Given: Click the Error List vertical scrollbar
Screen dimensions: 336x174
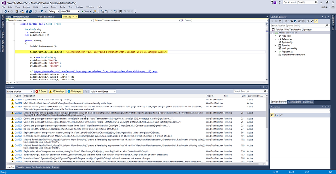Looking at the screenshot, I should [267, 128].
